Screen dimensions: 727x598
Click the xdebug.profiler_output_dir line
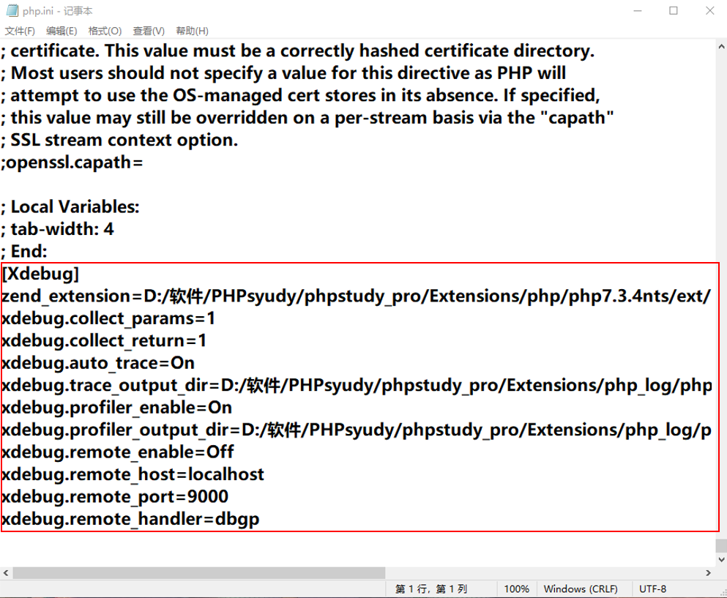coord(357,430)
